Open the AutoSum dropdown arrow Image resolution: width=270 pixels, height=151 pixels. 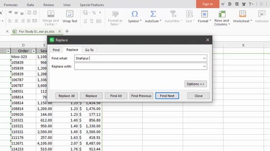point(160,21)
